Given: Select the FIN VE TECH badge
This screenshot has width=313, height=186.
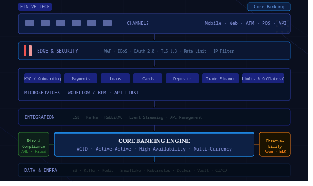Looking at the screenshot, I should (35, 7).
